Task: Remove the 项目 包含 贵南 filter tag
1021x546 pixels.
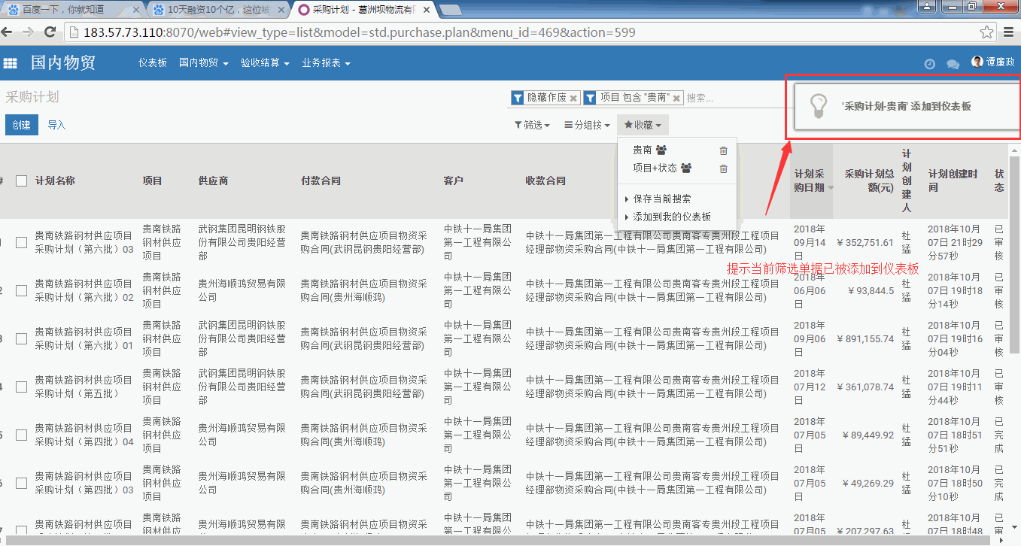Action: [676, 98]
